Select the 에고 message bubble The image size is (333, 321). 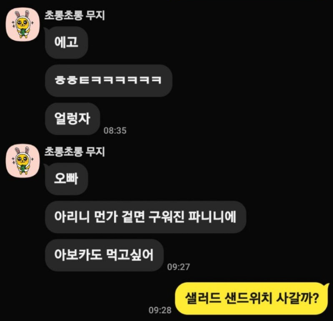pos(66,42)
